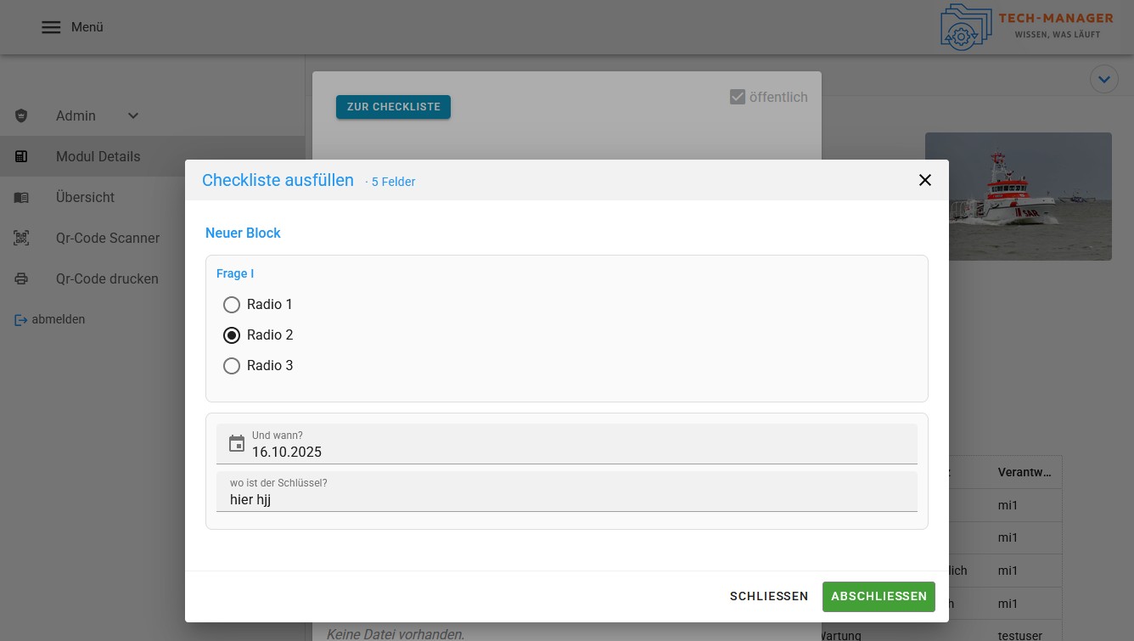Click the Qr-Code Scanner icon
1134x641 pixels.
tap(21, 238)
